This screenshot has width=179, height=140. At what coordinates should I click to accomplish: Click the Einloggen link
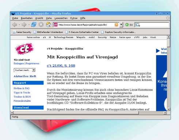[19, 64]
